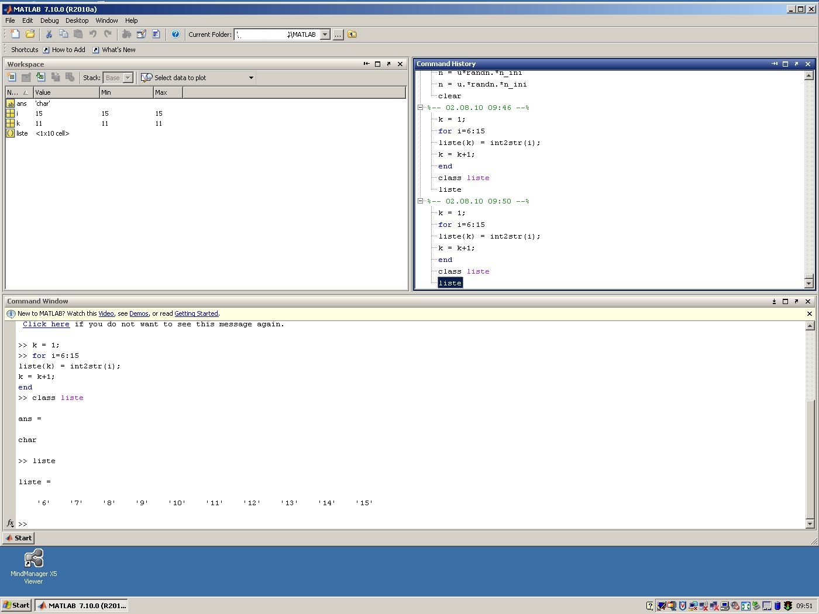
Task: Click the Demos link in info bar
Action: (139, 314)
